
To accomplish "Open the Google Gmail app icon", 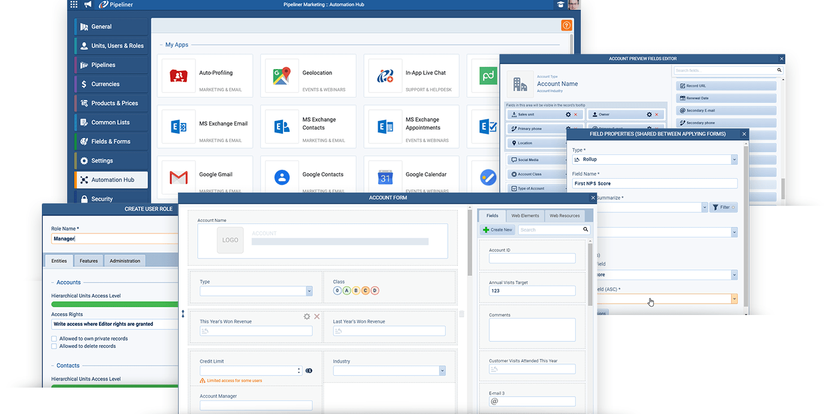I will (x=178, y=177).
